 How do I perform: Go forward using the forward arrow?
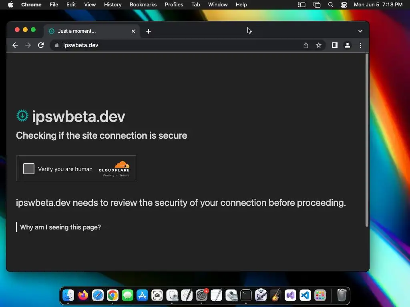tap(28, 45)
